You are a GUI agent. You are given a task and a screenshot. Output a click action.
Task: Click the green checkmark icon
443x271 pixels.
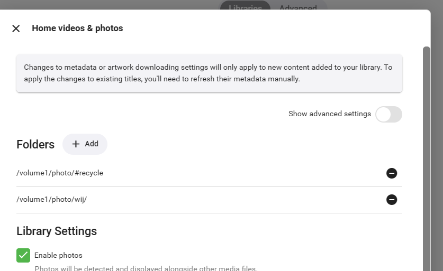[x=23, y=255]
